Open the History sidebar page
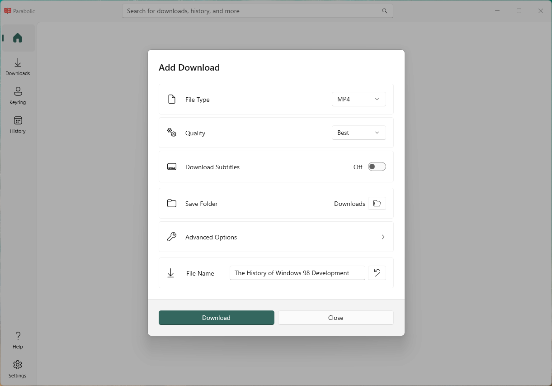 point(18,124)
